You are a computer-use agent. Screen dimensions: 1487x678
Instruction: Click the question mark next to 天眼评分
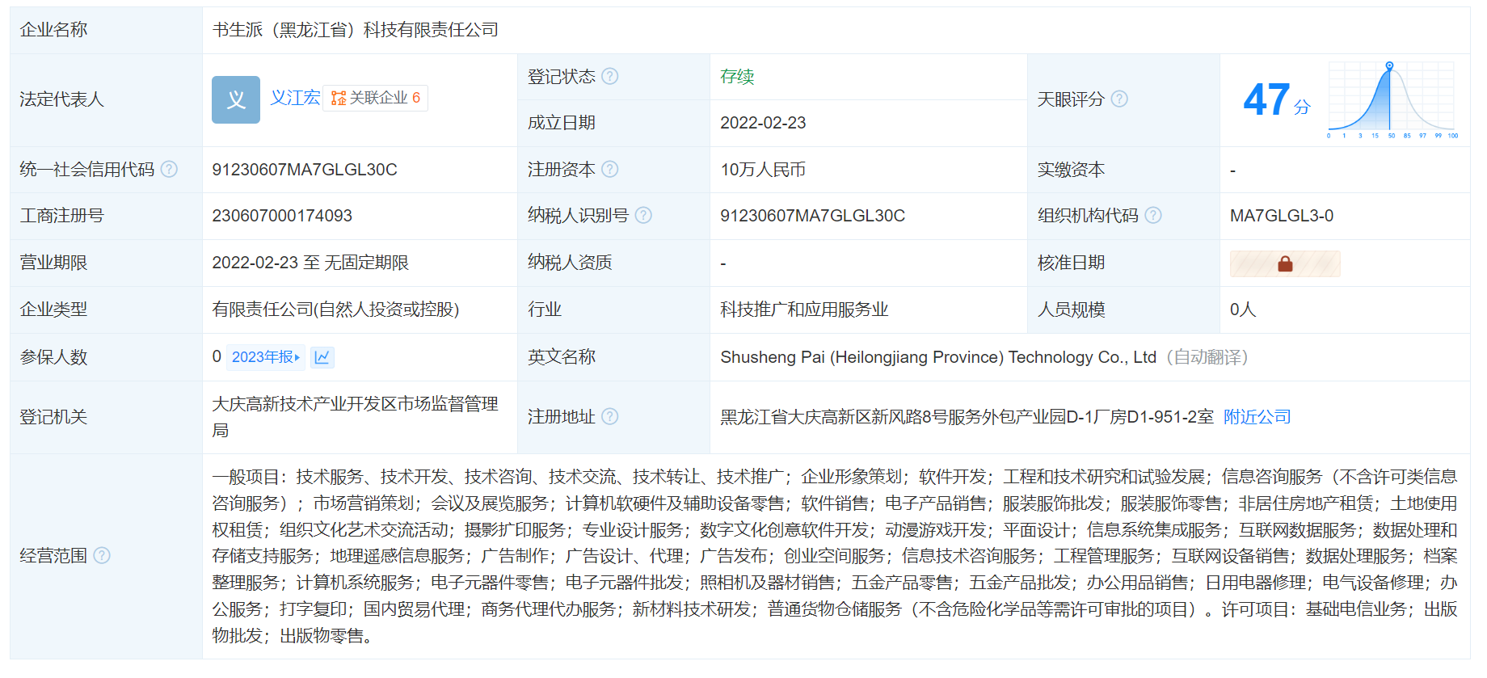pos(1119,99)
